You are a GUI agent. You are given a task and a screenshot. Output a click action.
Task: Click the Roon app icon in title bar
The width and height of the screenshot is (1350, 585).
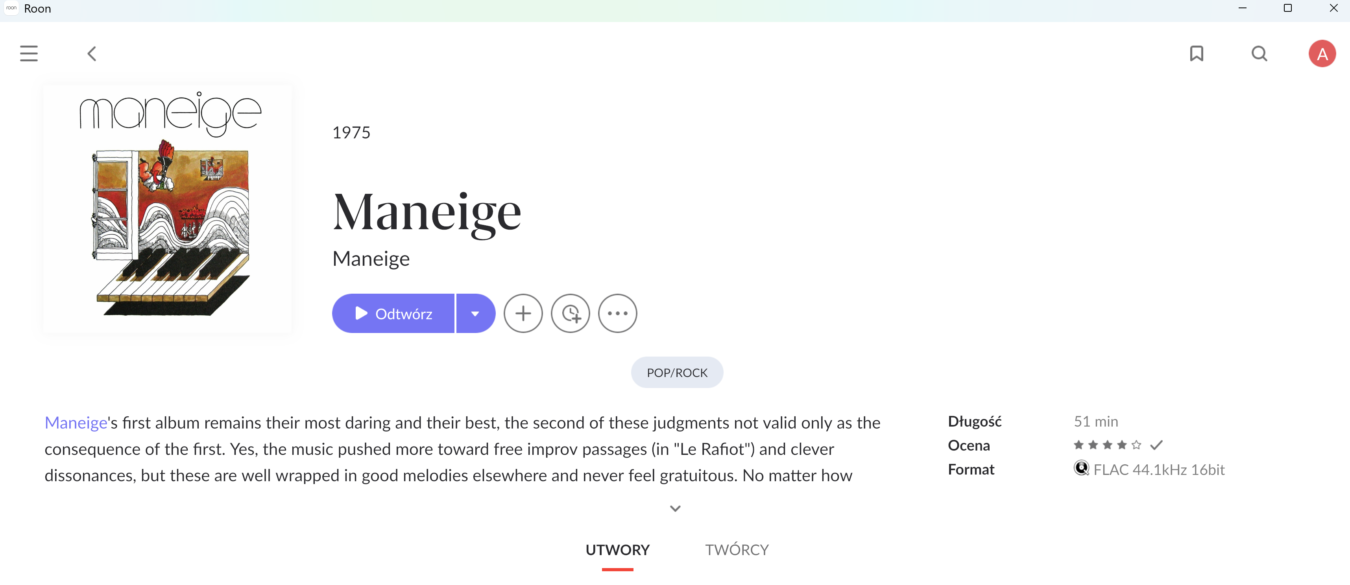(x=11, y=8)
